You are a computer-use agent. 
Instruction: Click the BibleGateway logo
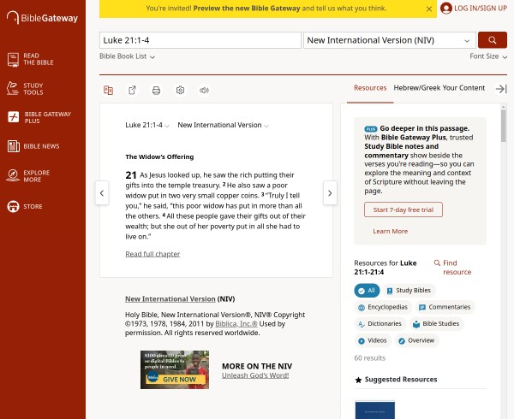click(42, 18)
